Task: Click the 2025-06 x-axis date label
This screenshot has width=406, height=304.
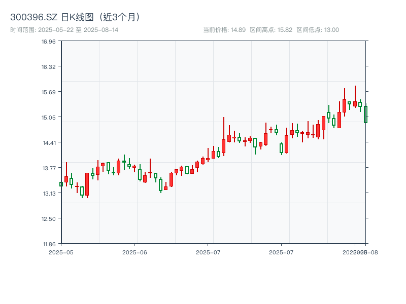Action: coord(134,252)
